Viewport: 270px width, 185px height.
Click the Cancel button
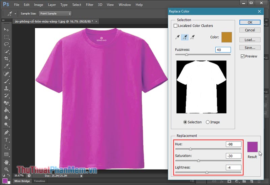pos(250,30)
